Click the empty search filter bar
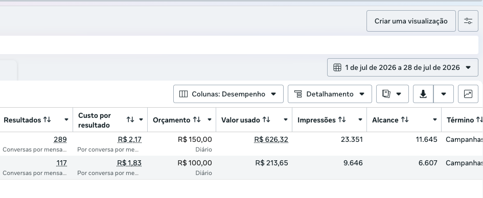483x198 pixels. pyautogui.click(x=239, y=45)
